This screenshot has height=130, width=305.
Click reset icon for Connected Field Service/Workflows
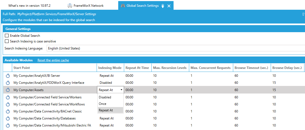click(x=8, y=104)
